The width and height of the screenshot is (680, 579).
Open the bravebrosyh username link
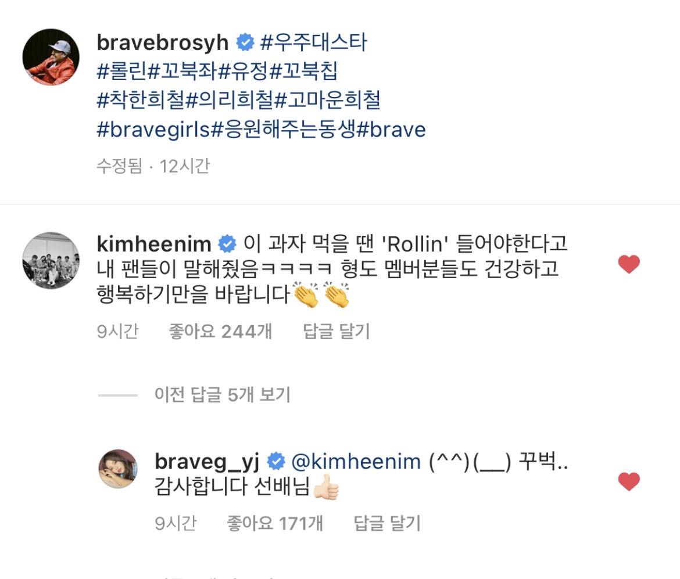click(x=163, y=42)
